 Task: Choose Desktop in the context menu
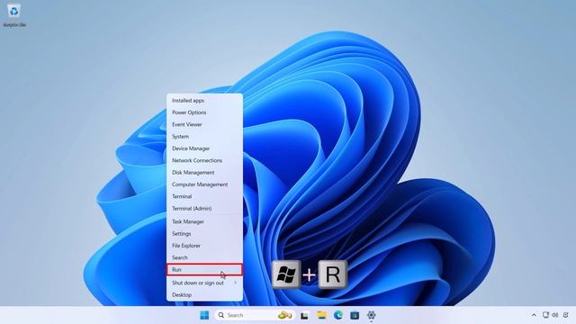pyautogui.click(x=204, y=295)
